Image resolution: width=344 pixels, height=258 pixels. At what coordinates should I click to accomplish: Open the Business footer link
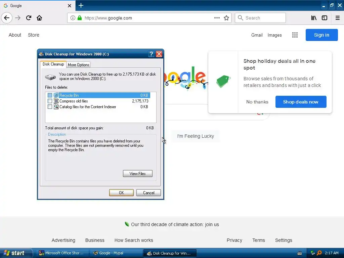(x=95, y=240)
